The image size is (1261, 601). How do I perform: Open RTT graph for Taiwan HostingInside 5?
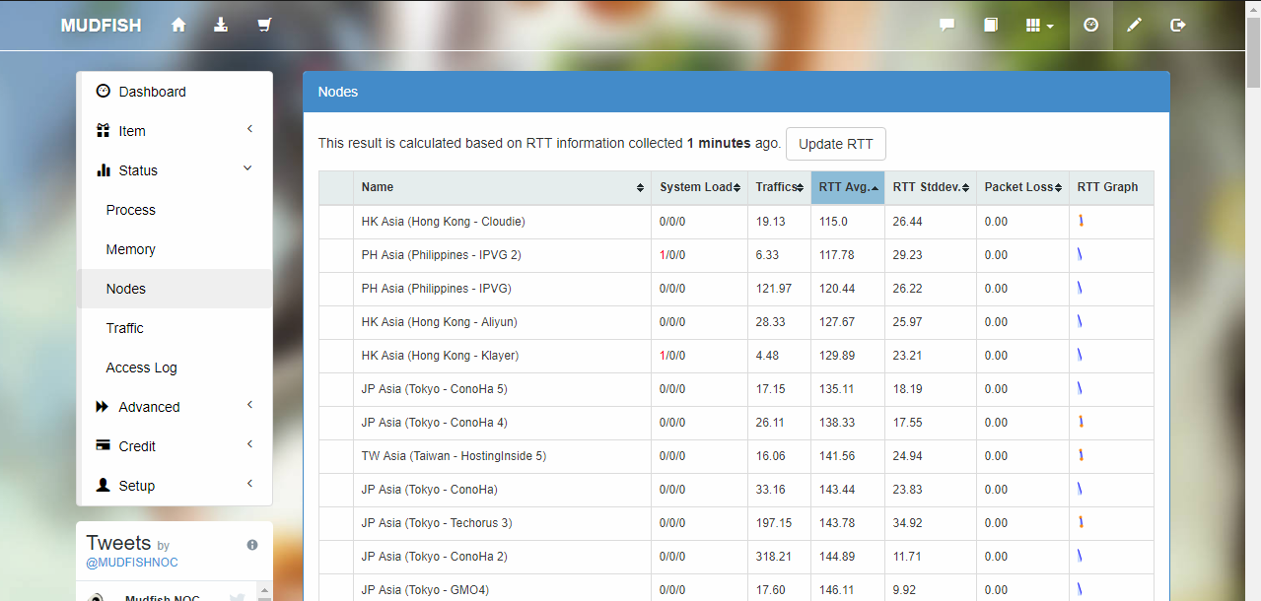click(x=1081, y=455)
